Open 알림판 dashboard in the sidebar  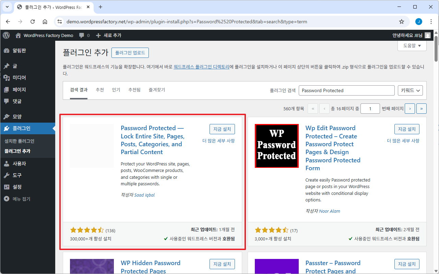tap(19, 51)
